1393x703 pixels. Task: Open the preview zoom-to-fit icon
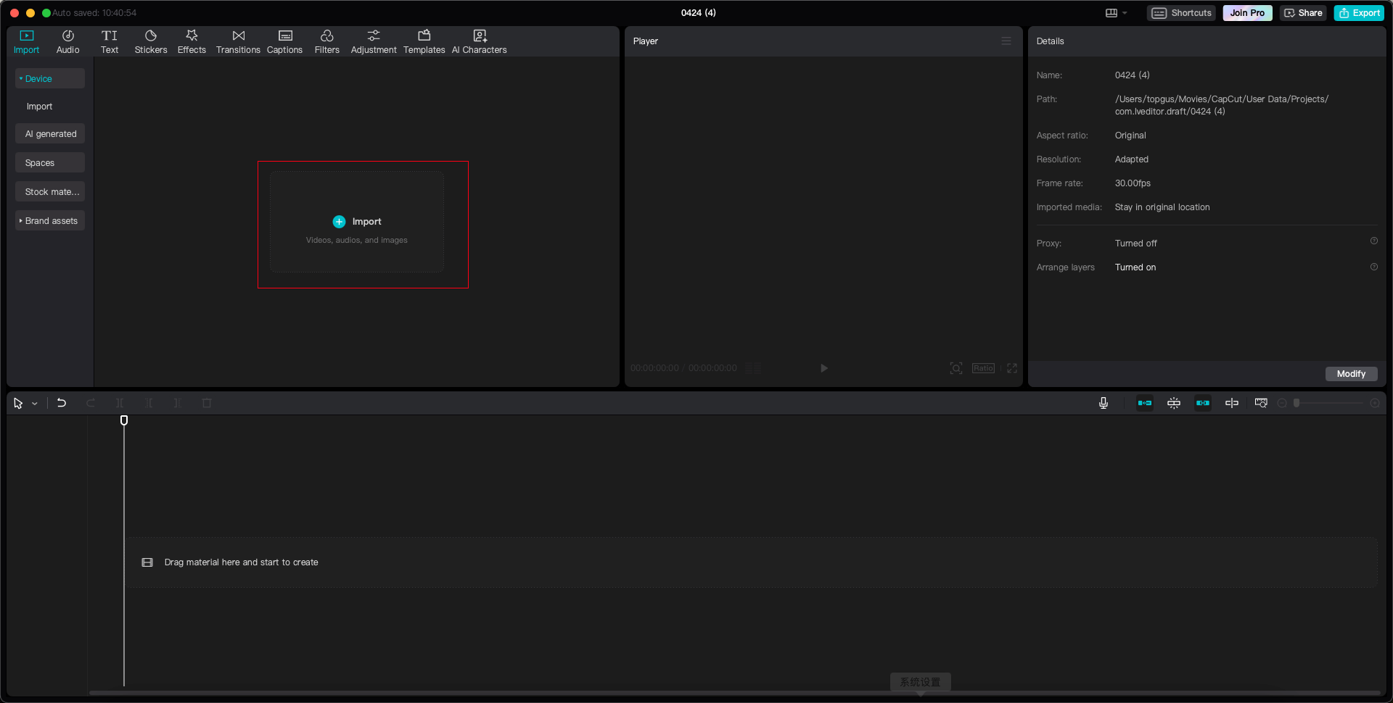pos(956,368)
